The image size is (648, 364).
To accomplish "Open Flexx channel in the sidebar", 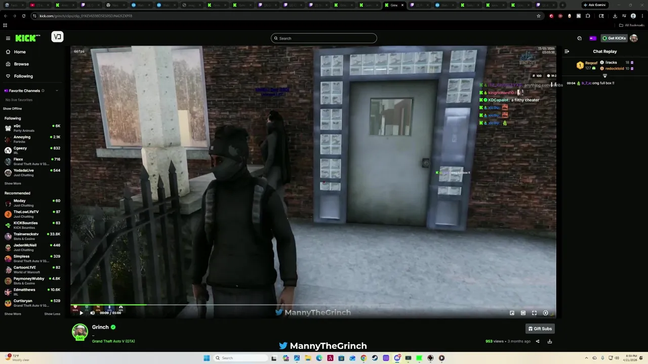I will point(32,161).
